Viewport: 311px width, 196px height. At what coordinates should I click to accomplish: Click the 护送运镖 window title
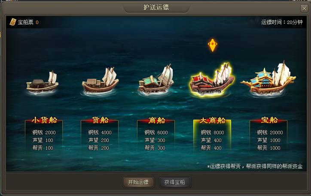pos(156,7)
